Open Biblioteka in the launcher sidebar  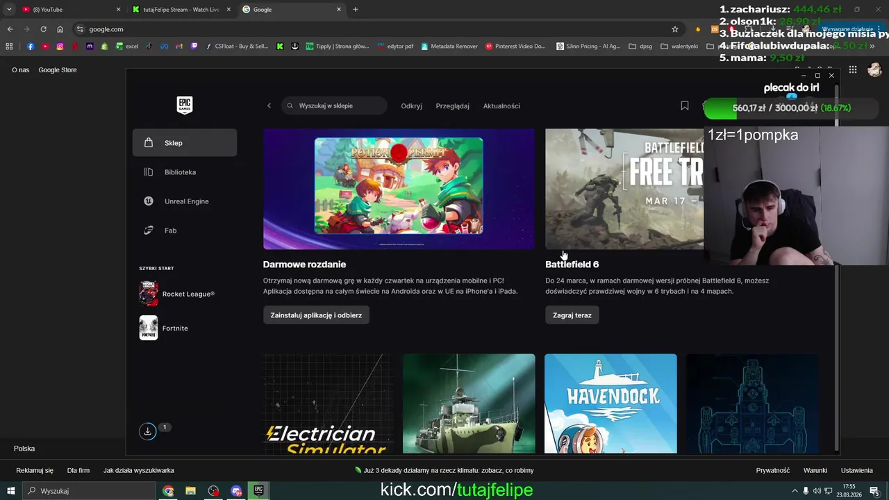(185, 172)
